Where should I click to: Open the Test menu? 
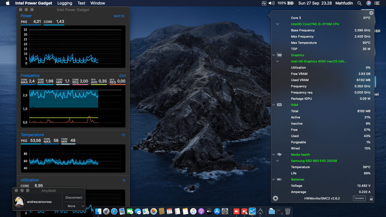click(81, 3)
